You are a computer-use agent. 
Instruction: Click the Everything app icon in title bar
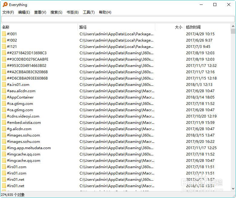[5, 5]
